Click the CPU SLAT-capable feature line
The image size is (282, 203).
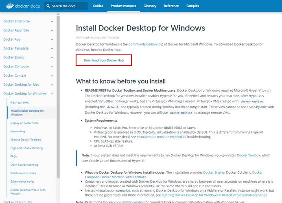click(114, 141)
